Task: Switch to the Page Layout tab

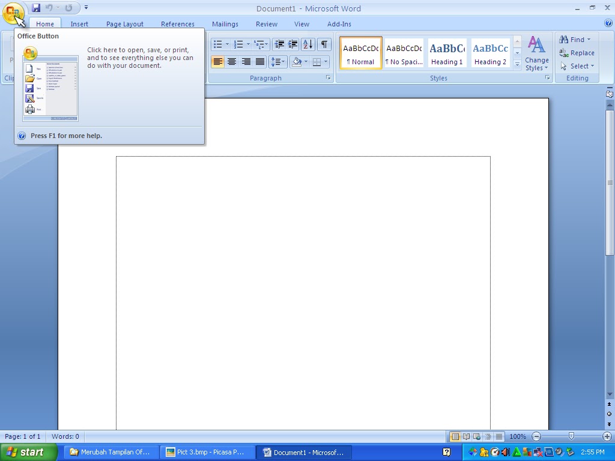Action: tap(125, 24)
